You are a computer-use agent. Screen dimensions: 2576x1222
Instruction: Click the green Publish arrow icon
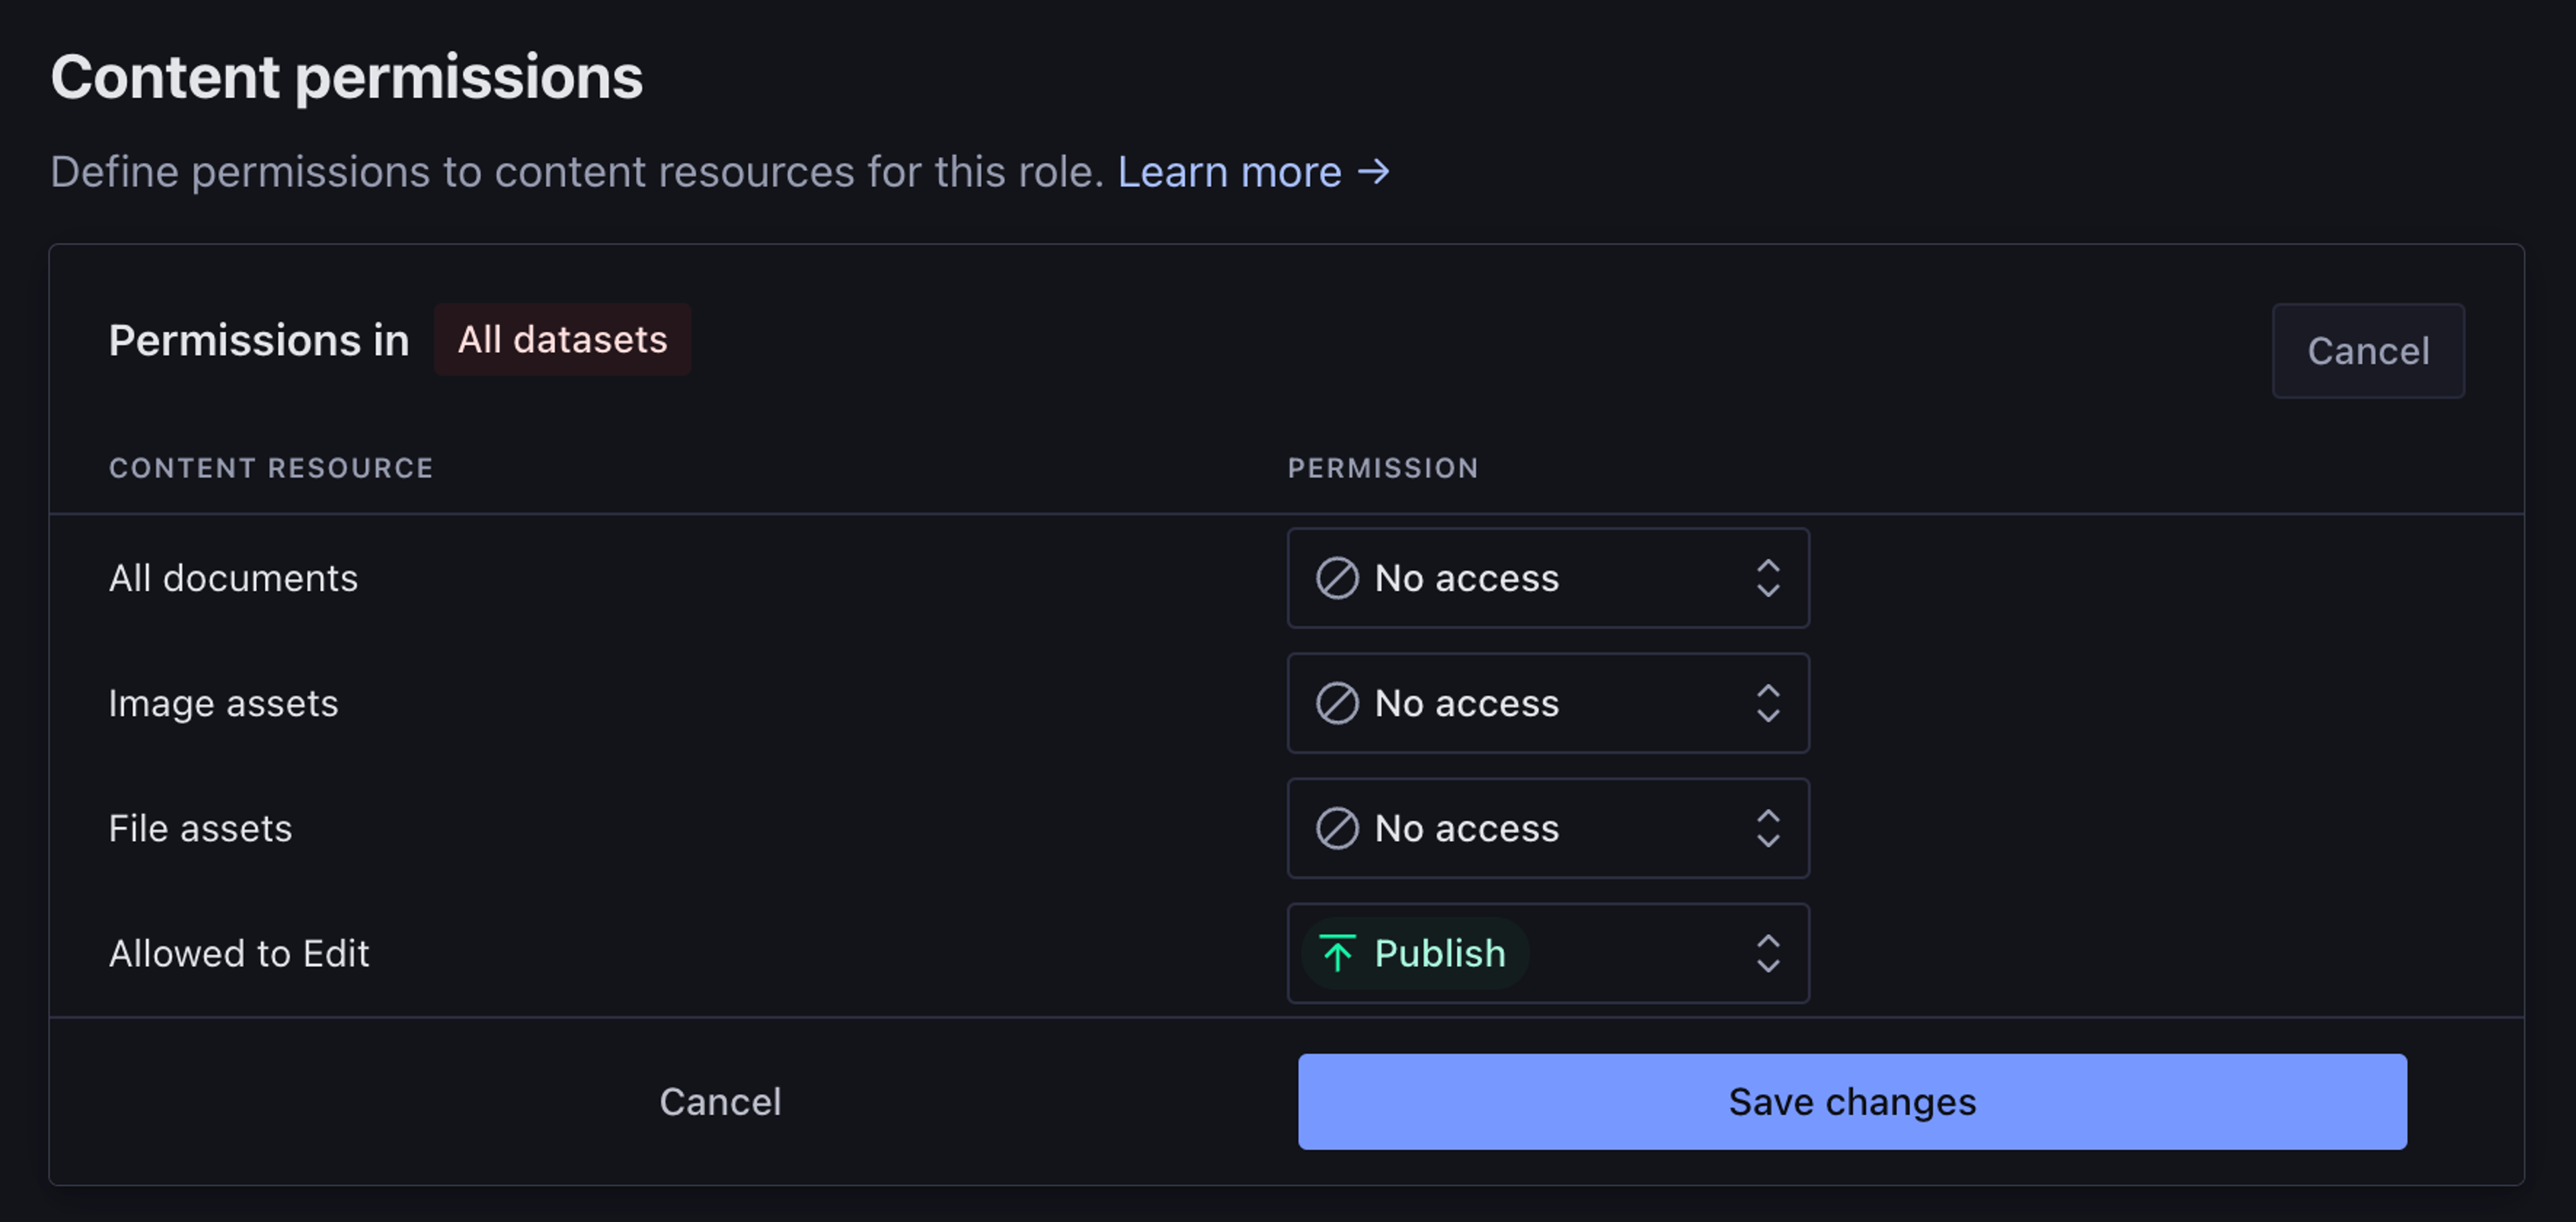coord(1336,953)
